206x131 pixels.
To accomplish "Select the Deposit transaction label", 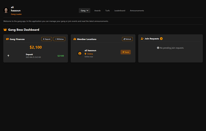I will (x=29, y=54).
